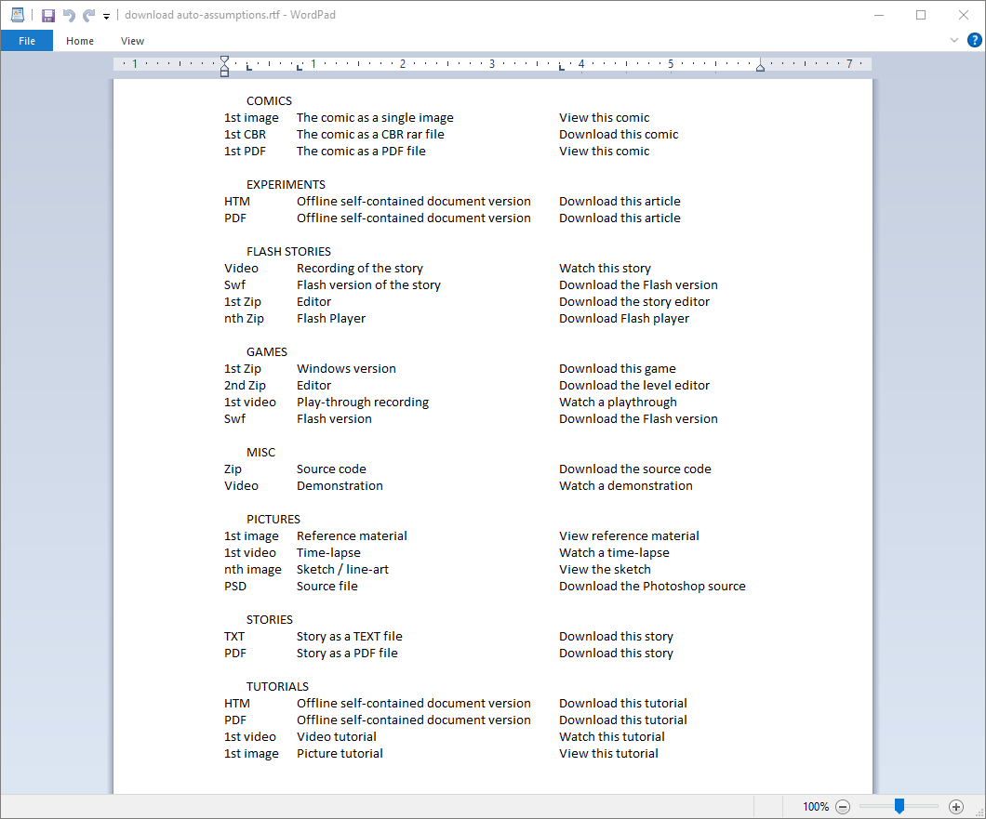Open WordPad Help with the question mark icon
The image size is (986, 819).
[x=974, y=40]
